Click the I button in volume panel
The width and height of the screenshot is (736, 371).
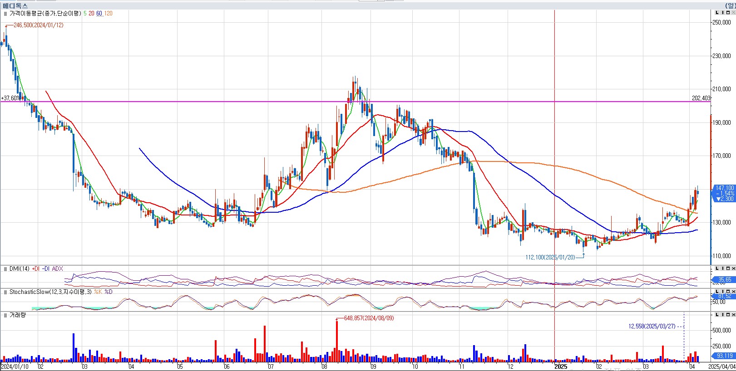723,314
